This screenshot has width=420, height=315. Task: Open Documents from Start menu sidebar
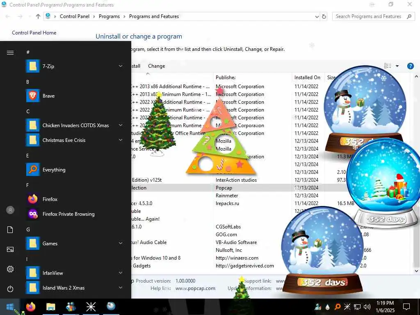(x=10, y=230)
